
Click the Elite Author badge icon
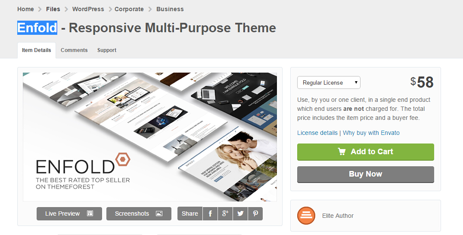(306, 216)
